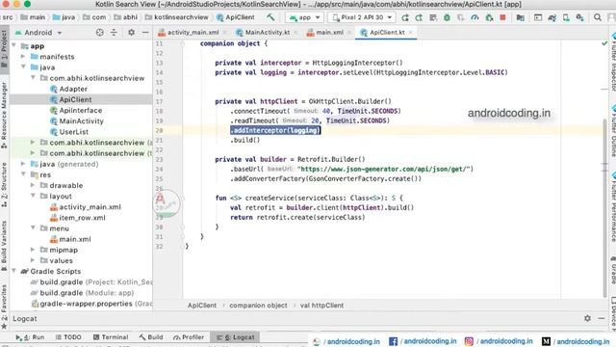Screen dimensions: 616x347
Task: Click Collapse All icon in Project panel
Action: coord(114,33)
